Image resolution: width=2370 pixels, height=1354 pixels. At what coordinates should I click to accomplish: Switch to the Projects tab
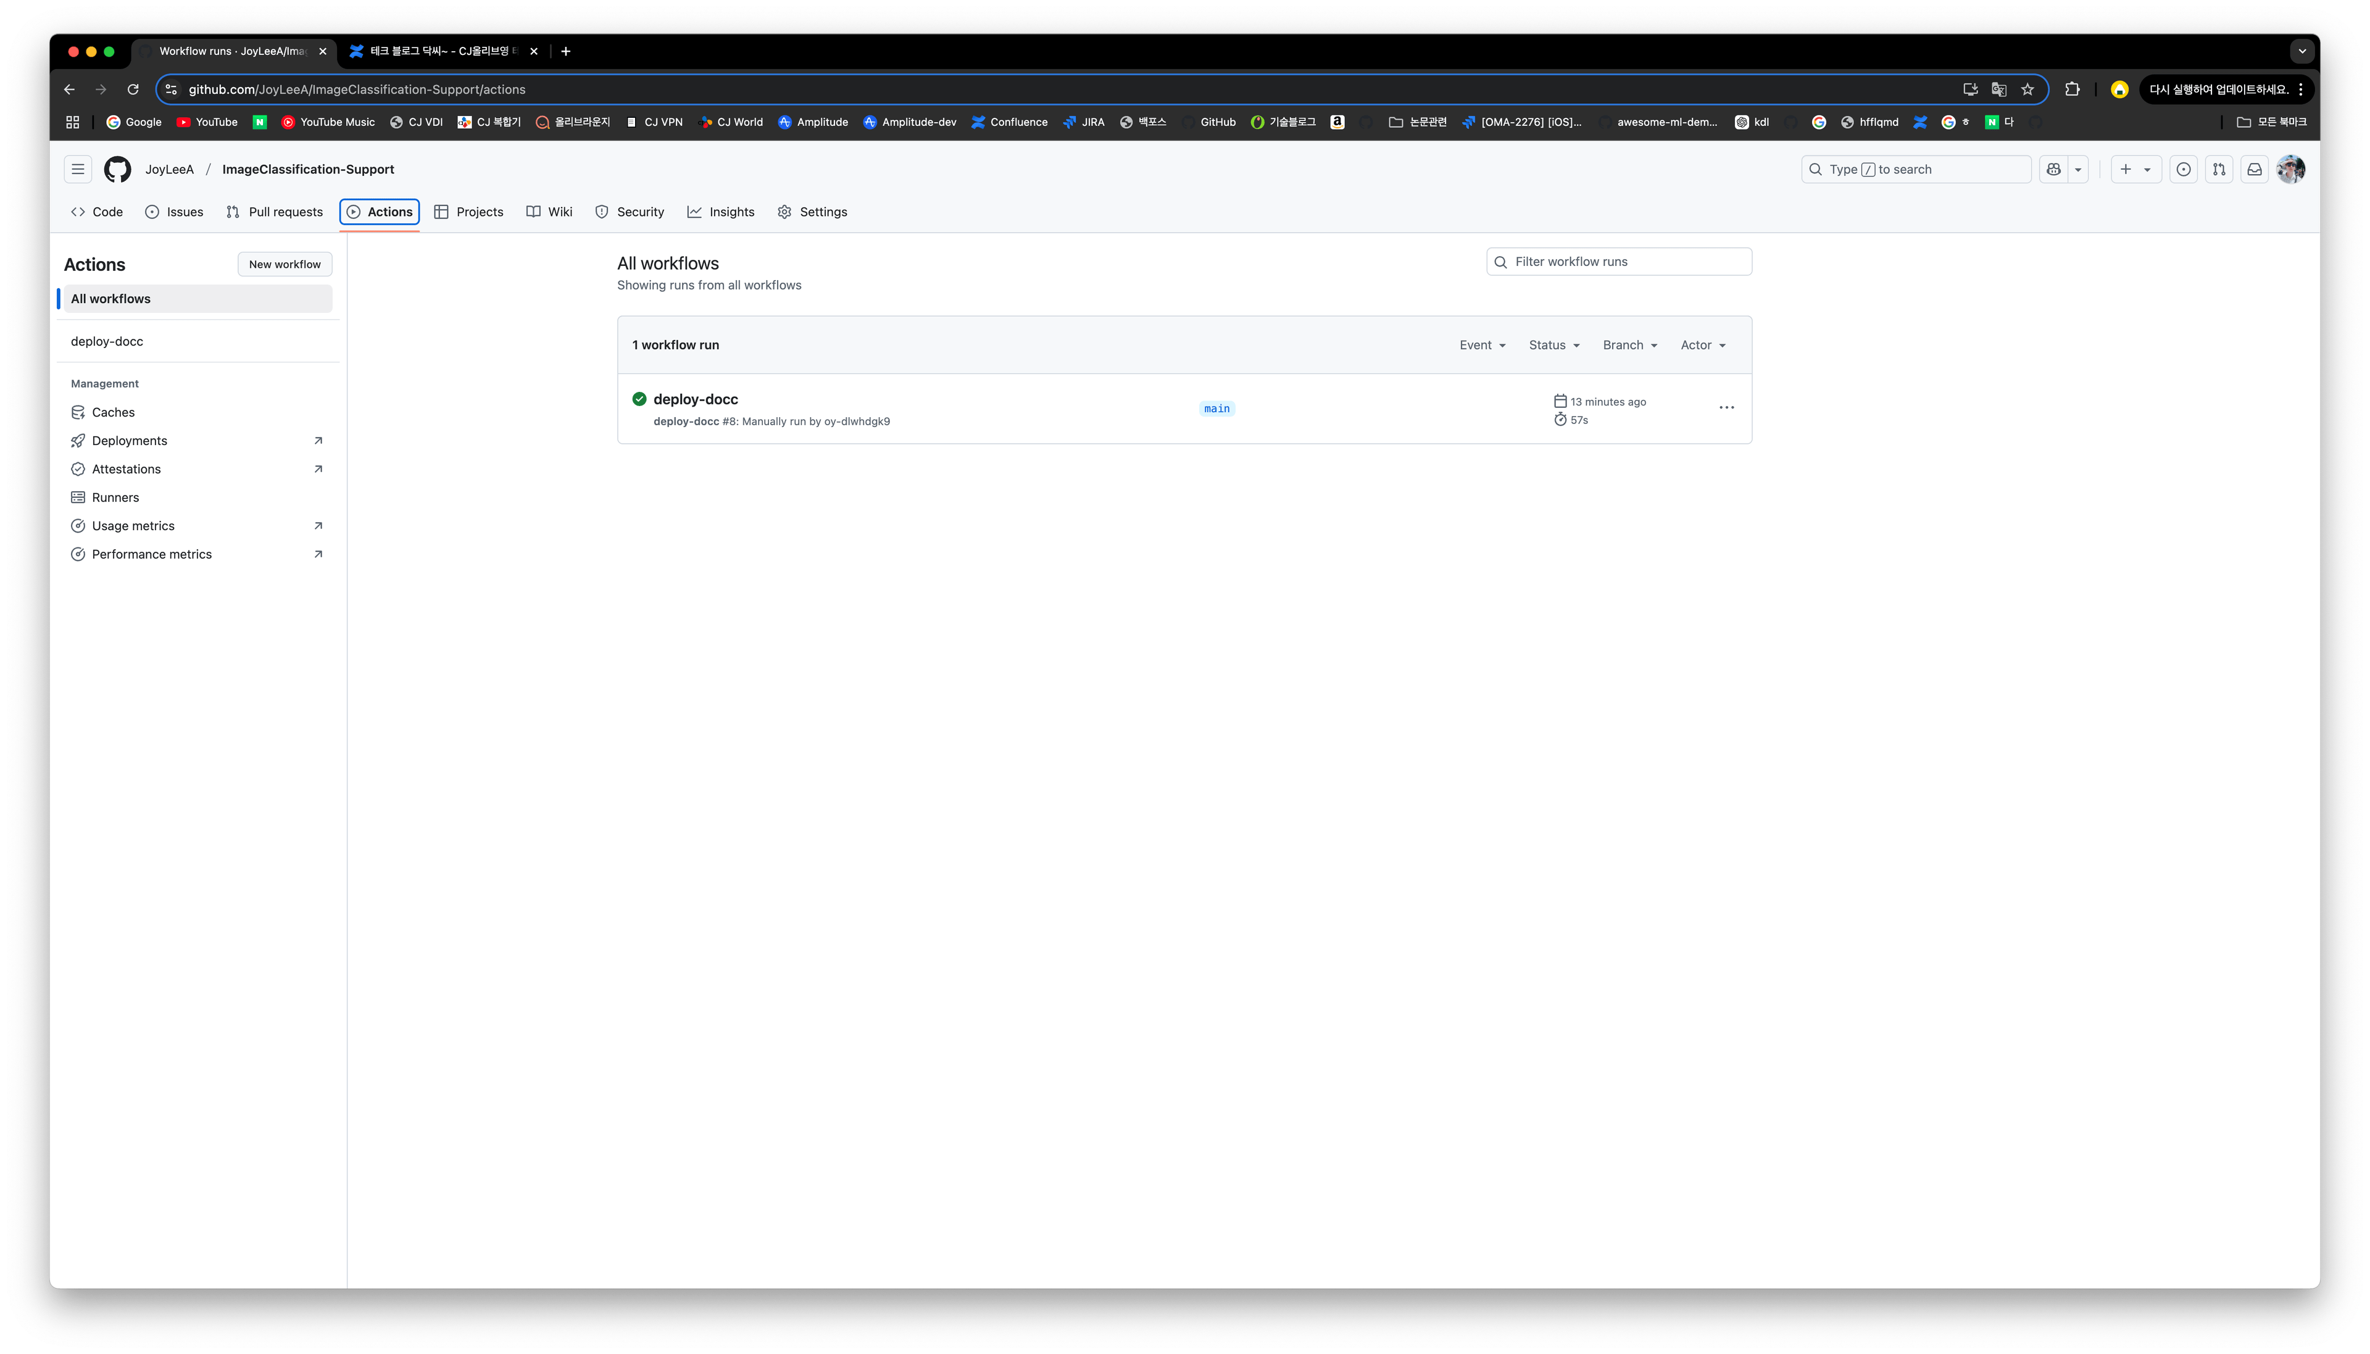(468, 212)
